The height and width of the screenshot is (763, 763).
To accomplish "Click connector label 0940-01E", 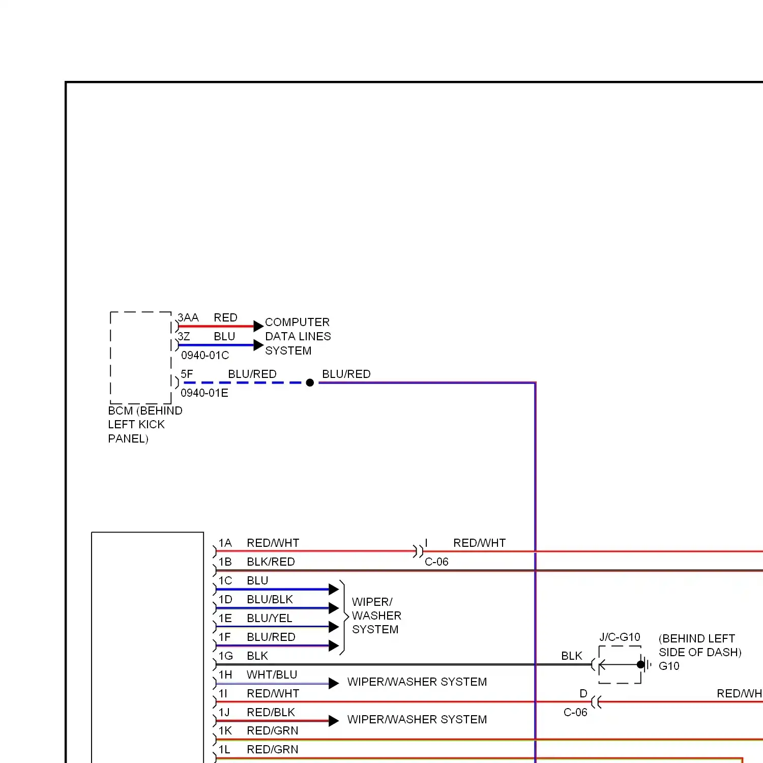I will 204,393.
